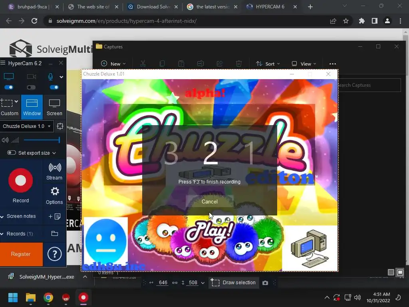Open the Windows Start menu

click(x=13, y=297)
